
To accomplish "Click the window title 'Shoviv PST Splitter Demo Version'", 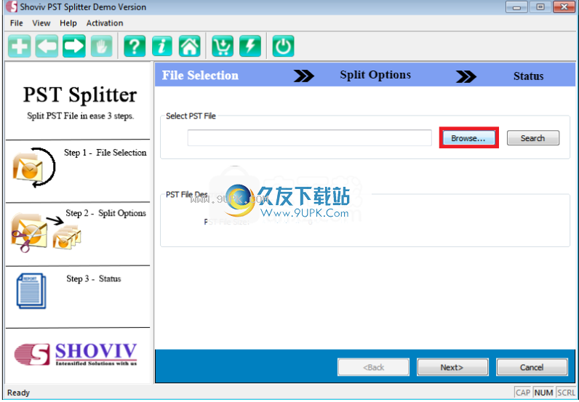I will point(83,7).
